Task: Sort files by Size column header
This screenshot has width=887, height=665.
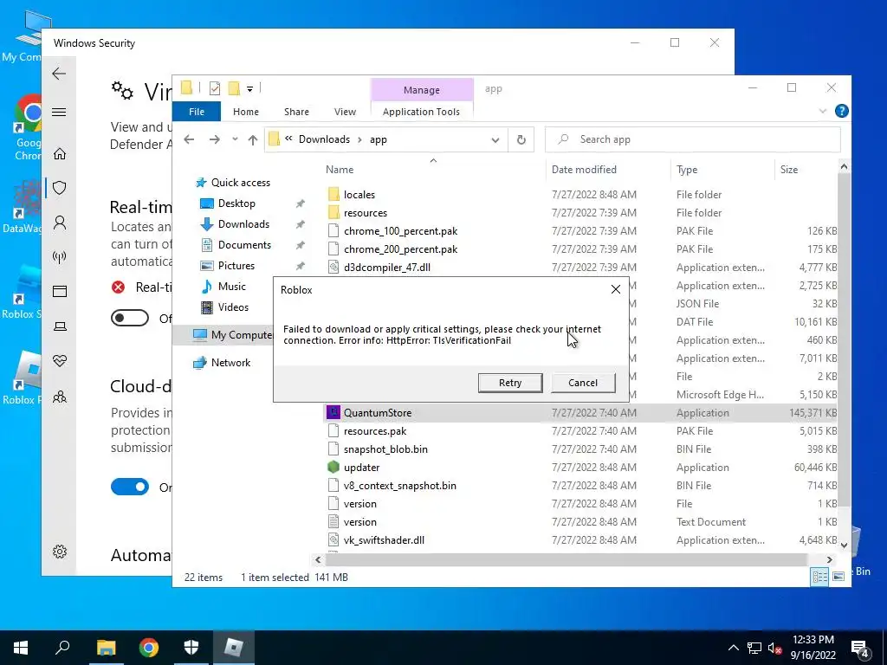Action: pos(788,170)
